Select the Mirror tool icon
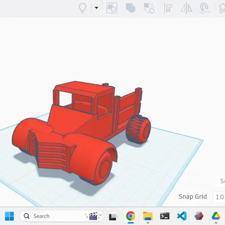The height and width of the screenshot is (225, 225). (x=186, y=8)
